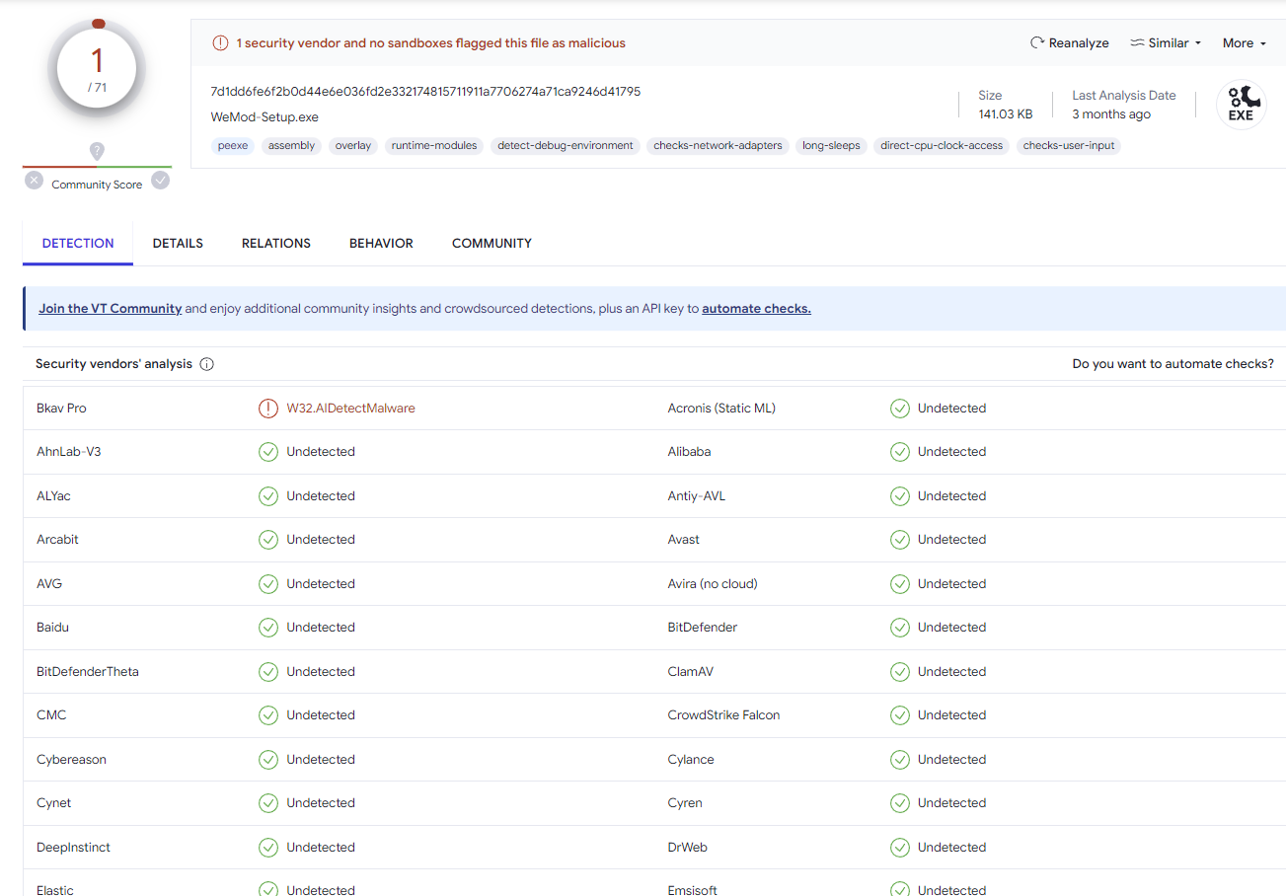The image size is (1286, 896).
Task: Select the runtime-modules tag
Action: click(434, 146)
